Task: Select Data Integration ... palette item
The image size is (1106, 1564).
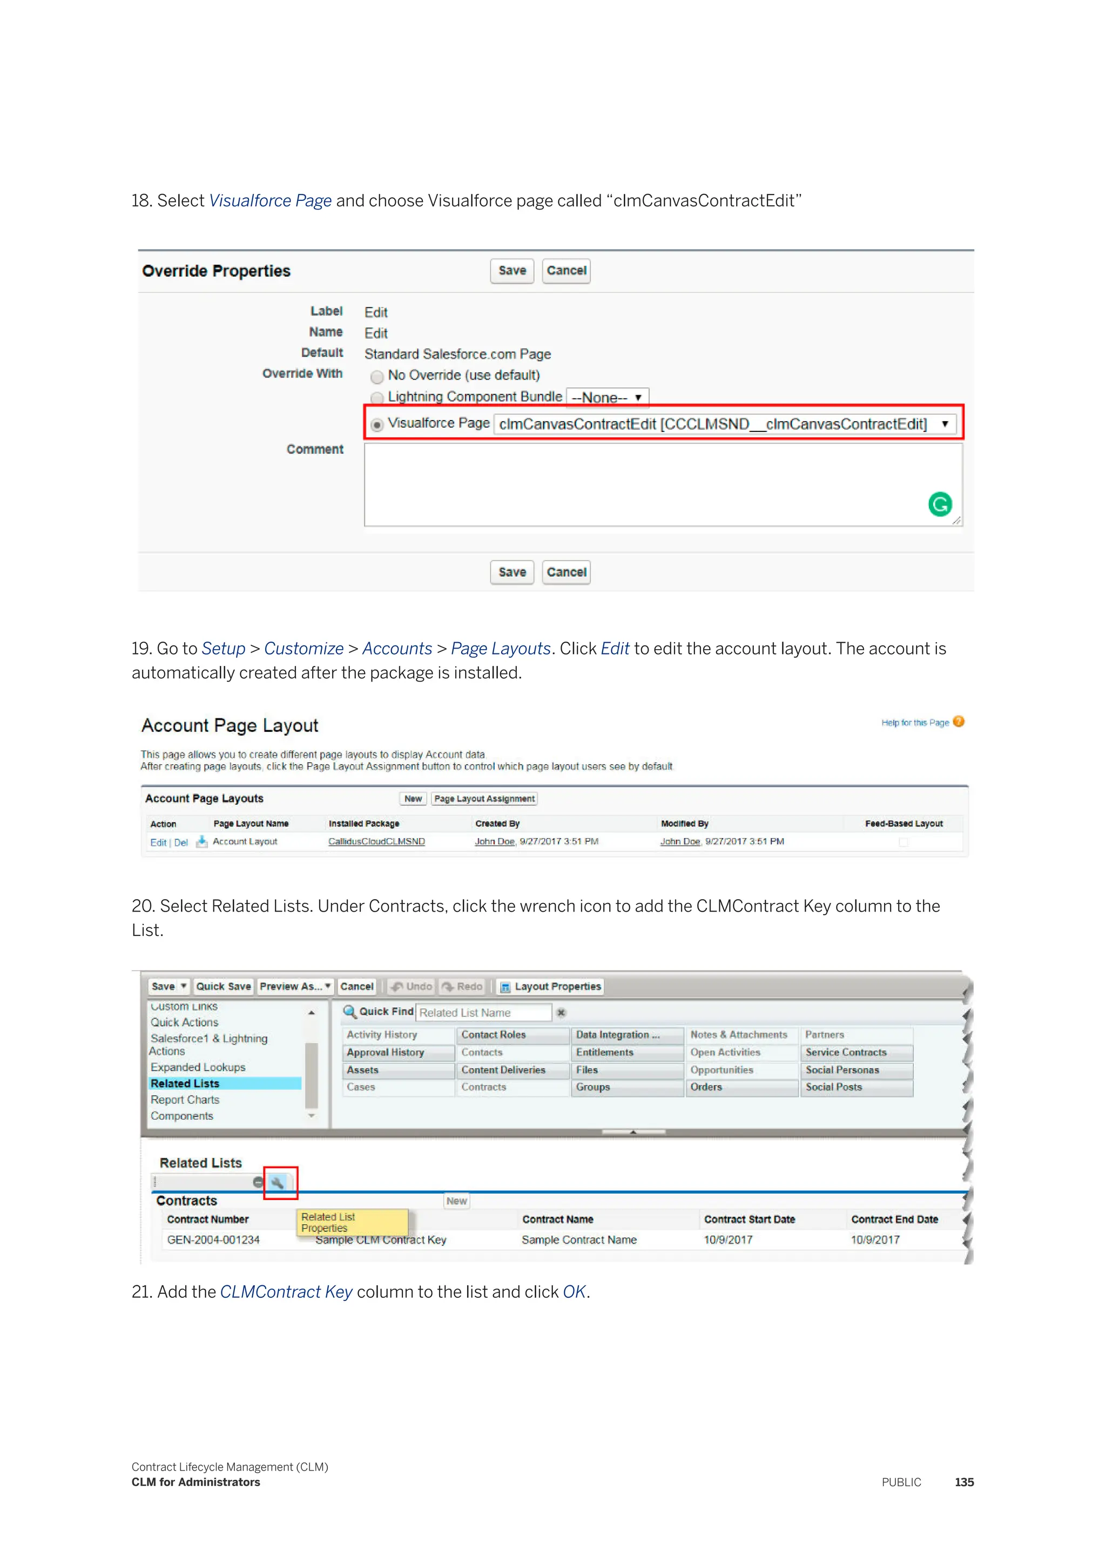Action: pos(627,1035)
